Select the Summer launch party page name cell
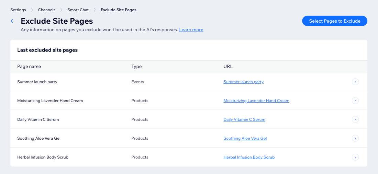The width and height of the screenshot is (378, 174). (x=37, y=82)
